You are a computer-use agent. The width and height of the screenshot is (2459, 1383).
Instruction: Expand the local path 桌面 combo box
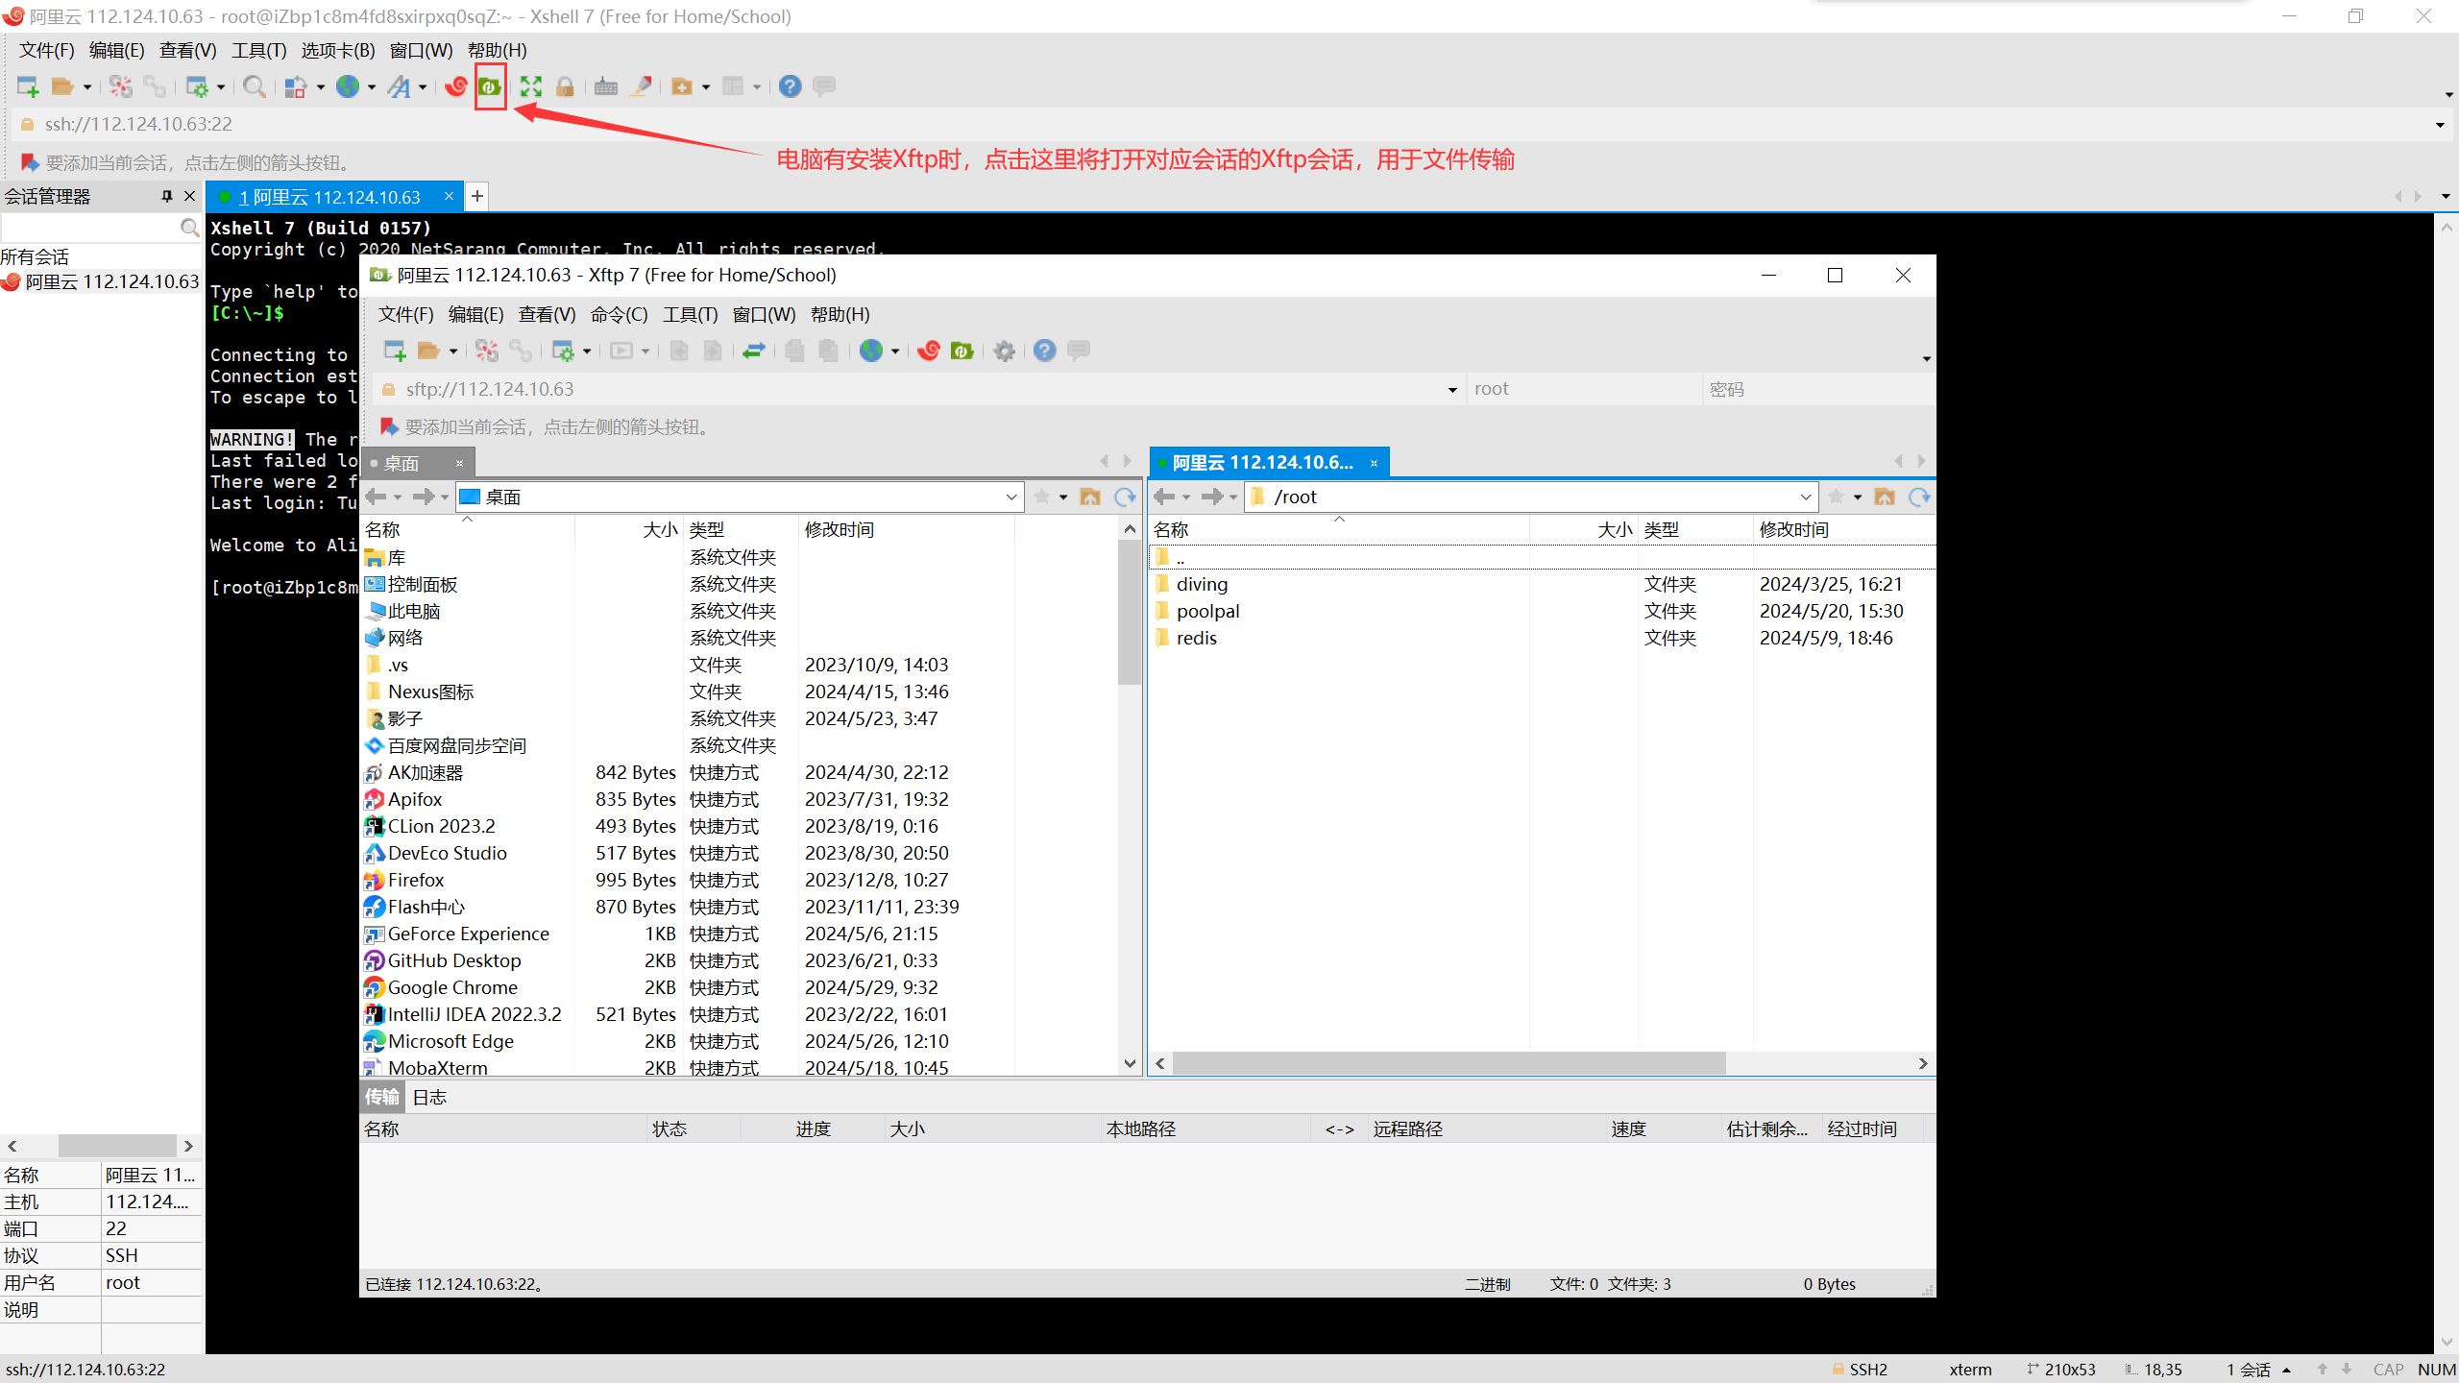coord(1010,497)
